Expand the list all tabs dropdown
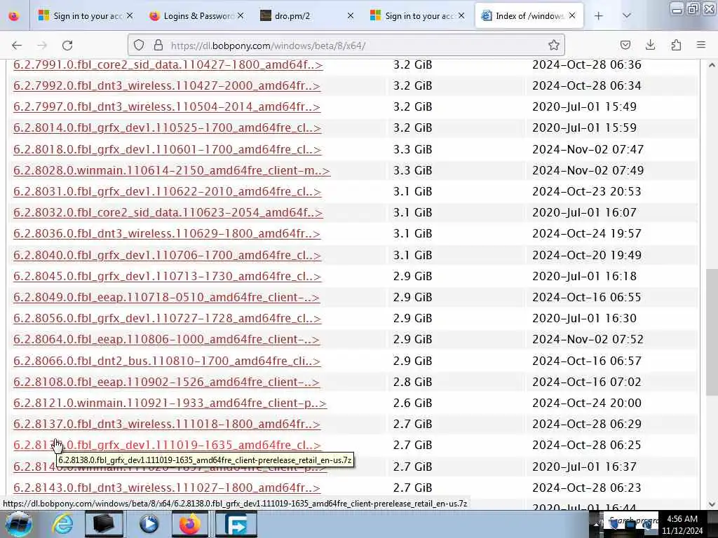This screenshot has width=718, height=538. (627, 16)
